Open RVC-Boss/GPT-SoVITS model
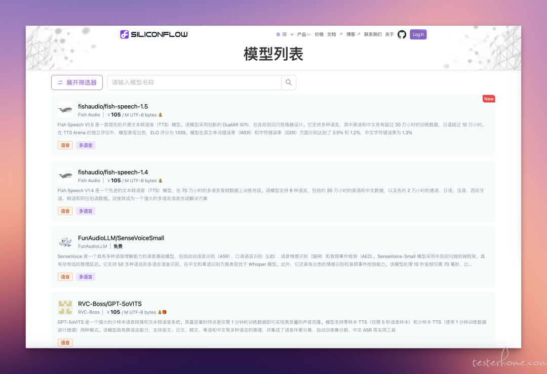547x374 pixels. point(110,304)
